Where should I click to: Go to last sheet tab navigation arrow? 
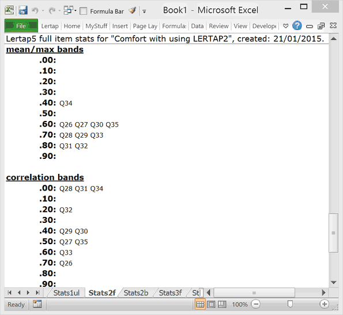pos(37,293)
